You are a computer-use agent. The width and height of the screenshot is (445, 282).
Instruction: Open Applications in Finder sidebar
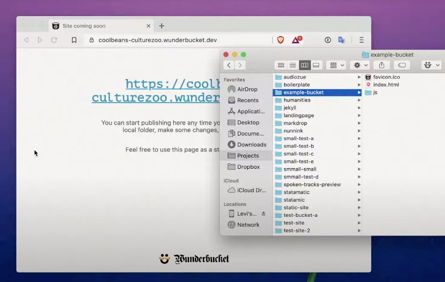[x=246, y=111]
